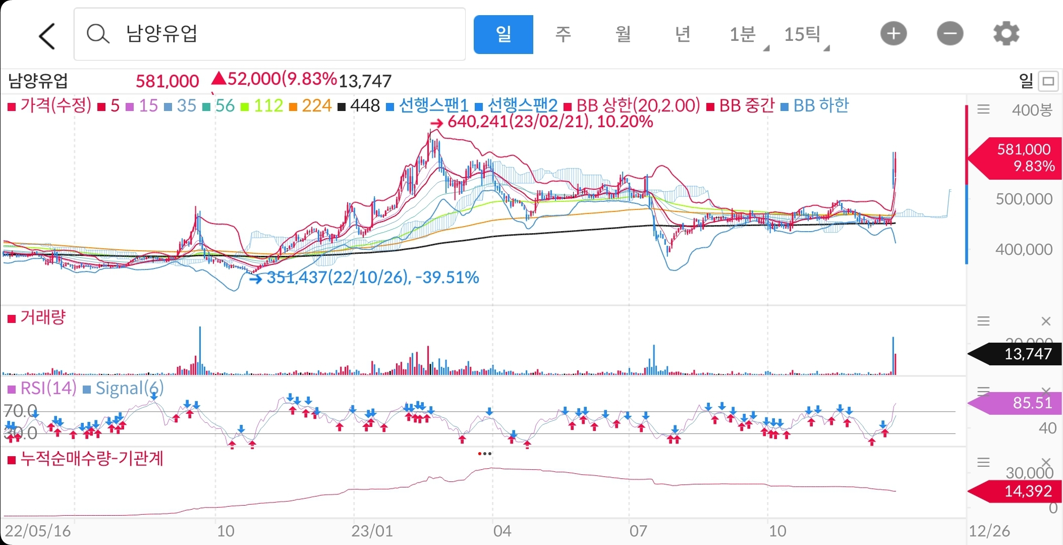This screenshot has width=1063, height=545.
Task: Tap the 400봉 bar count label
Action: point(1032,110)
